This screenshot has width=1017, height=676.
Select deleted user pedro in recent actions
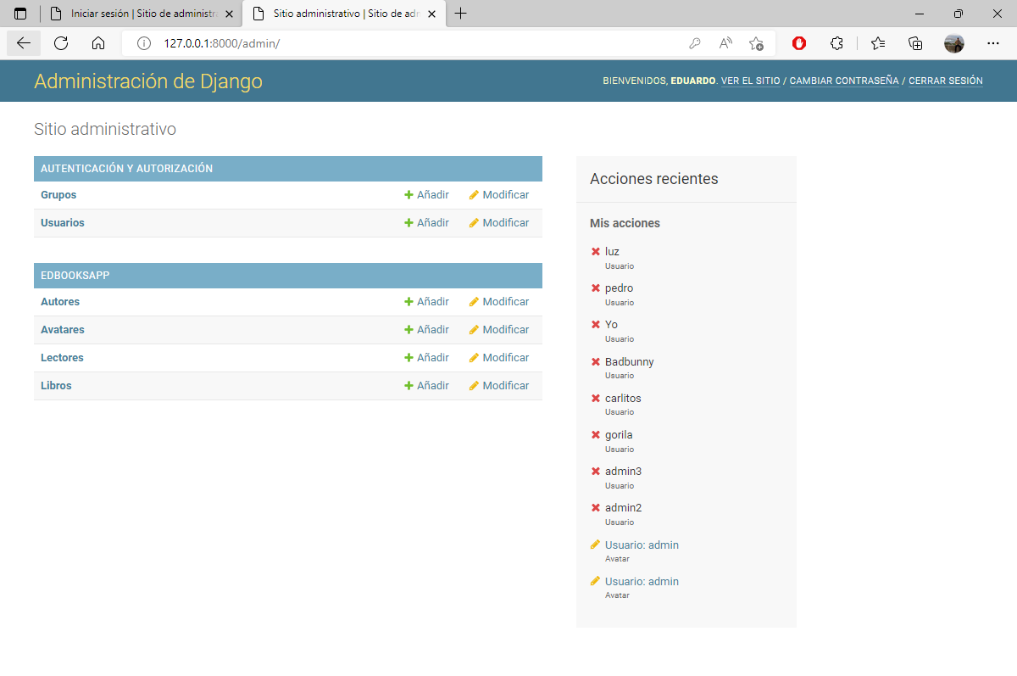pos(619,288)
